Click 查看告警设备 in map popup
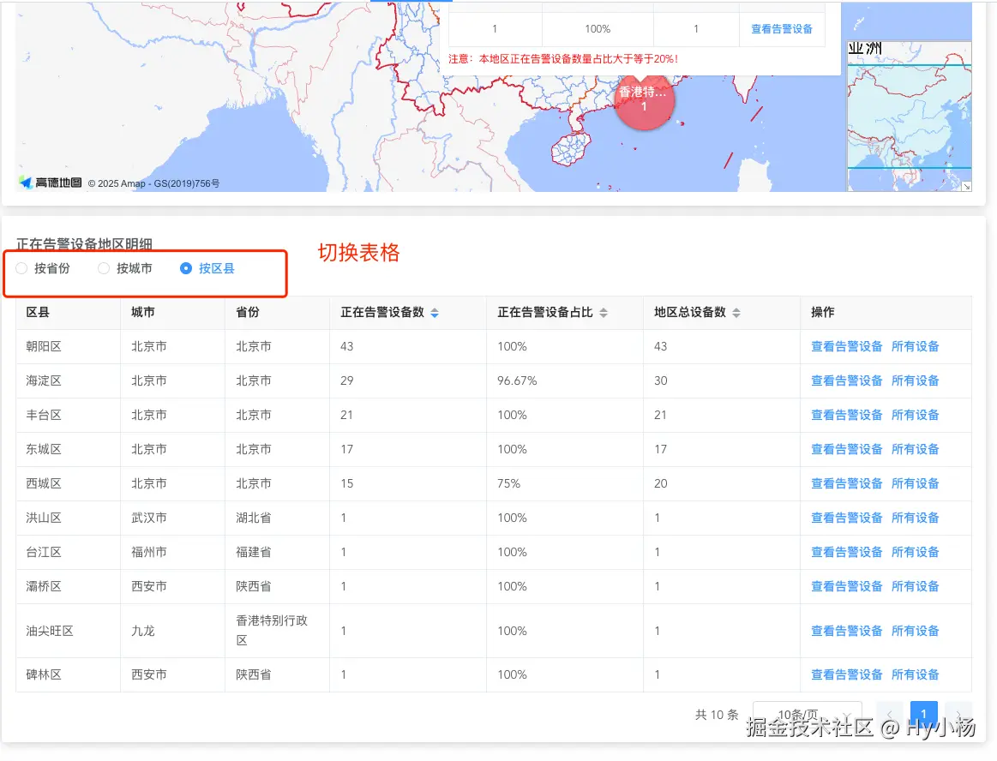The width and height of the screenshot is (997, 761). click(782, 29)
